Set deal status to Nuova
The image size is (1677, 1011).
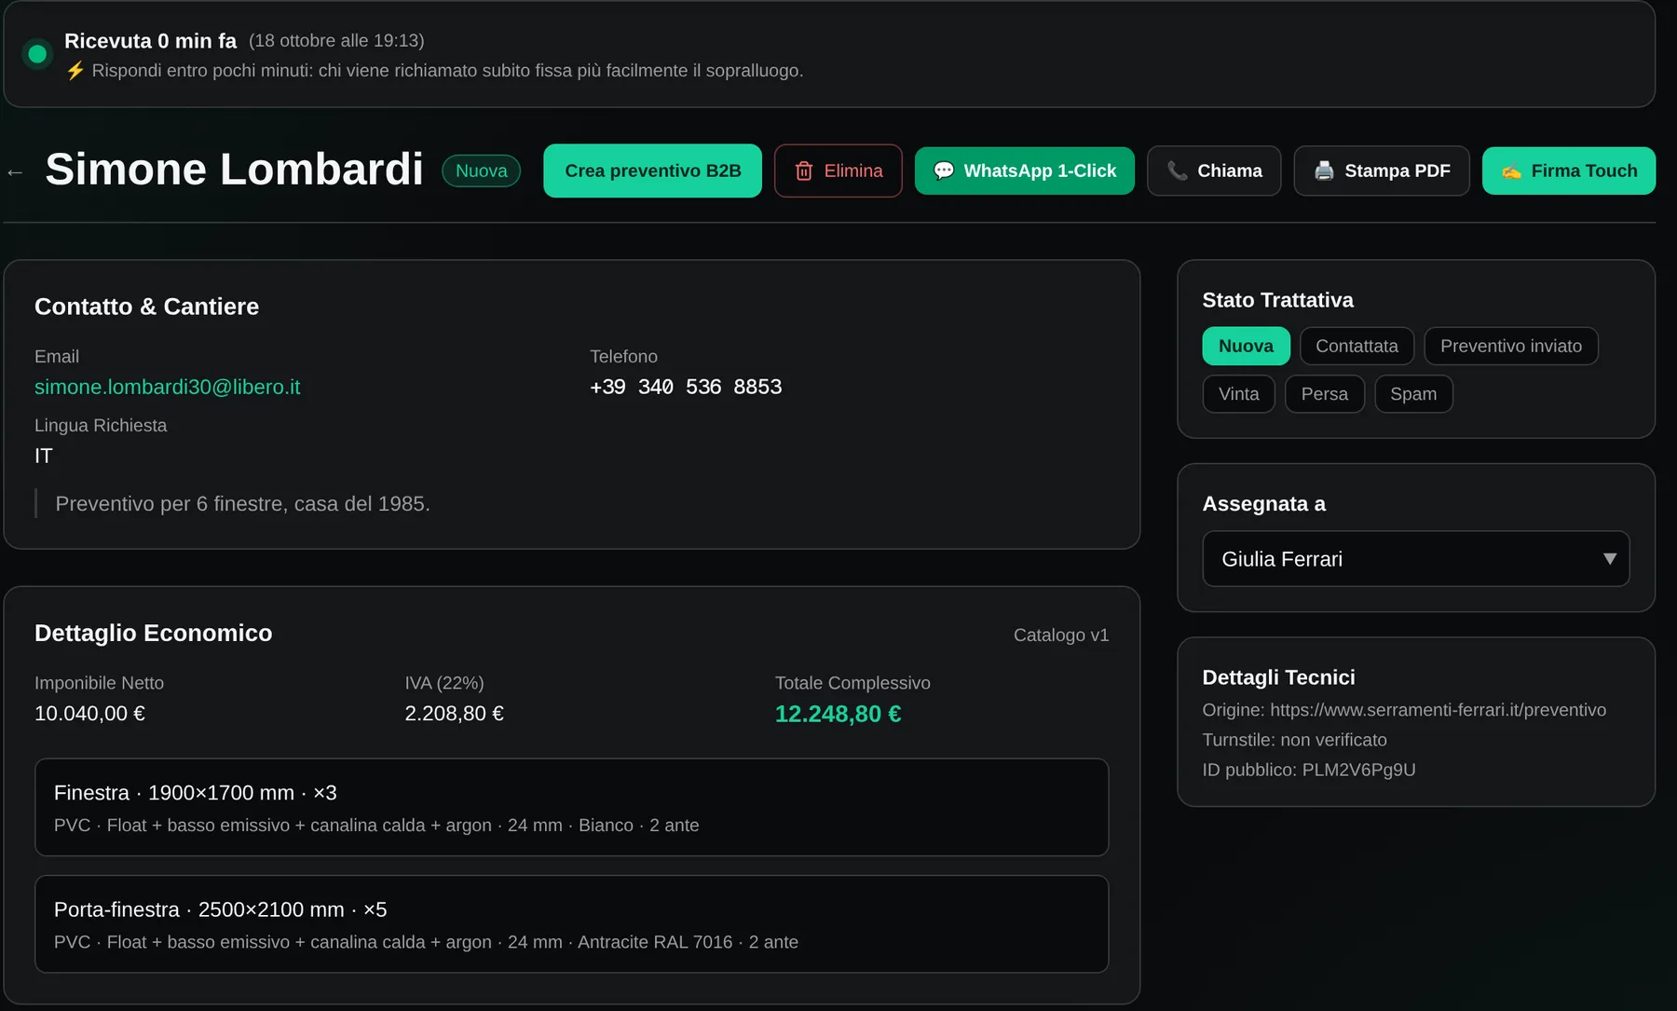tap(1246, 346)
